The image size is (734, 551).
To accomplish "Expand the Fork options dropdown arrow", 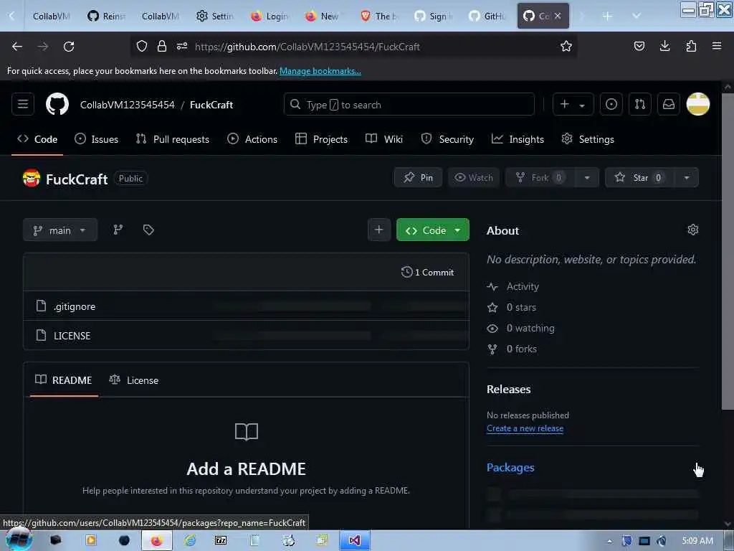I will pos(586,178).
